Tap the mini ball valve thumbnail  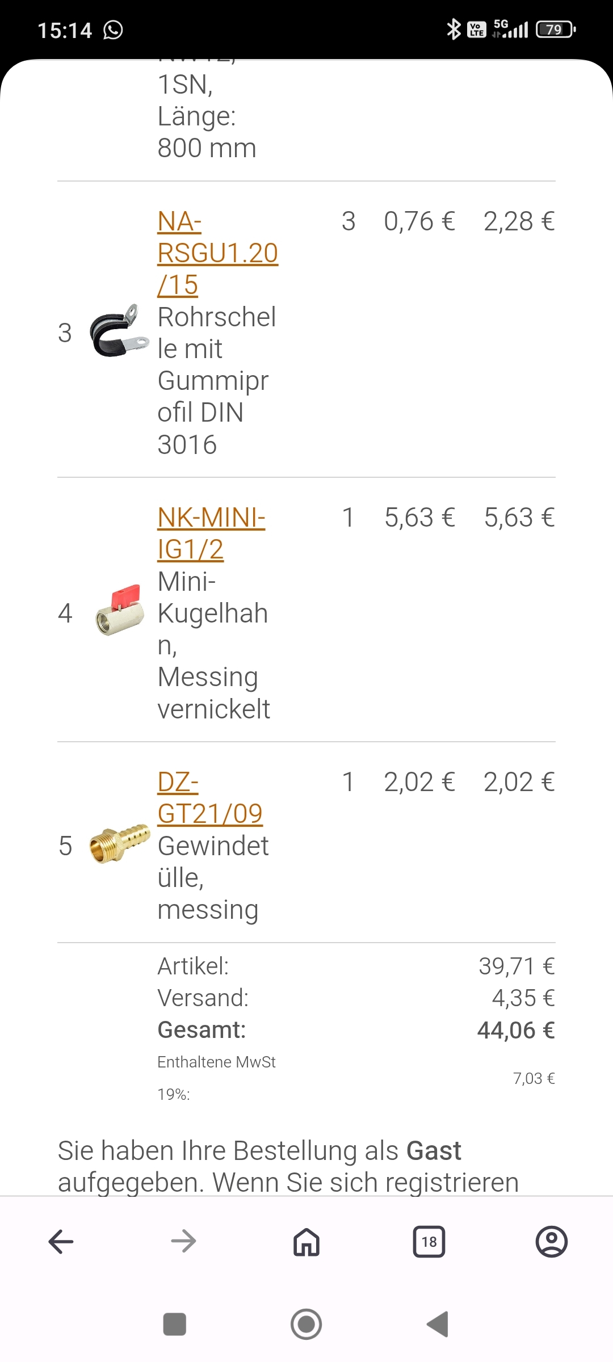[119, 611]
